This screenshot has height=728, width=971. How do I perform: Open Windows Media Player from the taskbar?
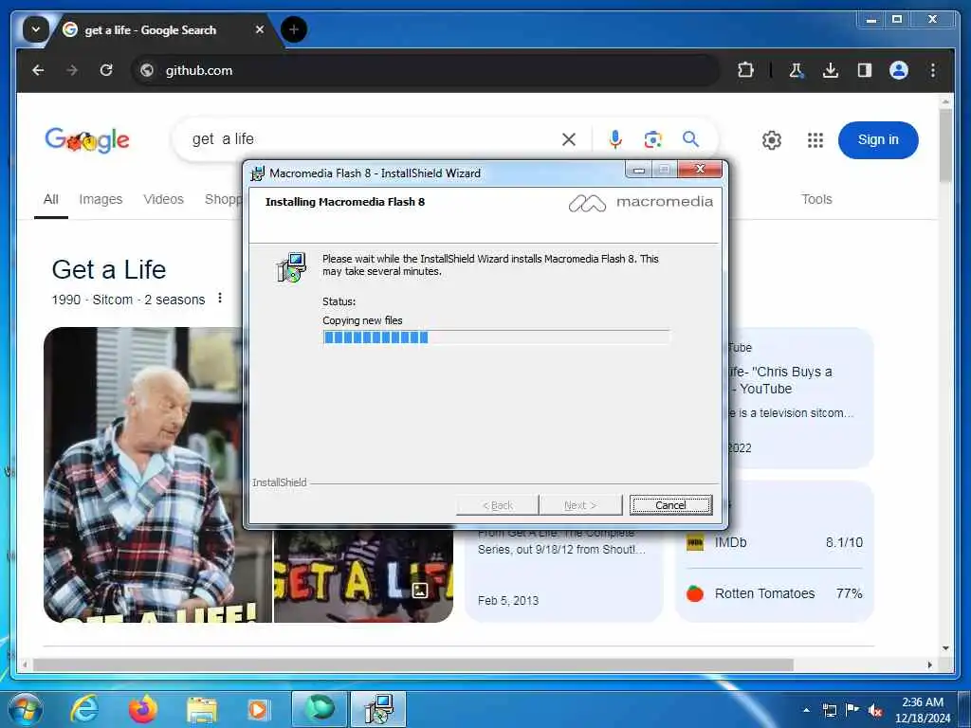(258, 709)
